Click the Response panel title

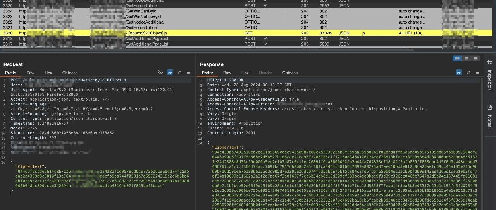[212, 64]
